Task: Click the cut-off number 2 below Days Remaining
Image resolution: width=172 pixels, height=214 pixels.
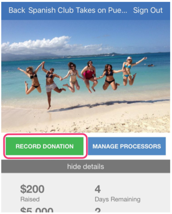Action: 98,210
